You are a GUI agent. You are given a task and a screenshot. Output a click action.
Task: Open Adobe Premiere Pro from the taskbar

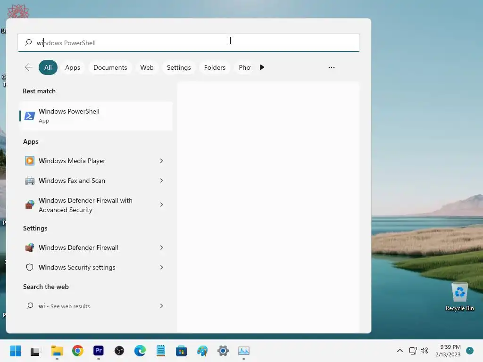[99, 350]
